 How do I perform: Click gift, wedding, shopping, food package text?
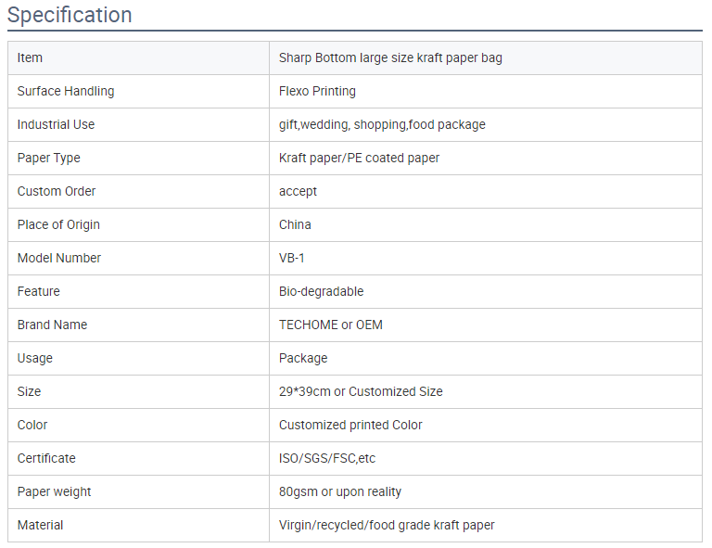tap(382, 124)
